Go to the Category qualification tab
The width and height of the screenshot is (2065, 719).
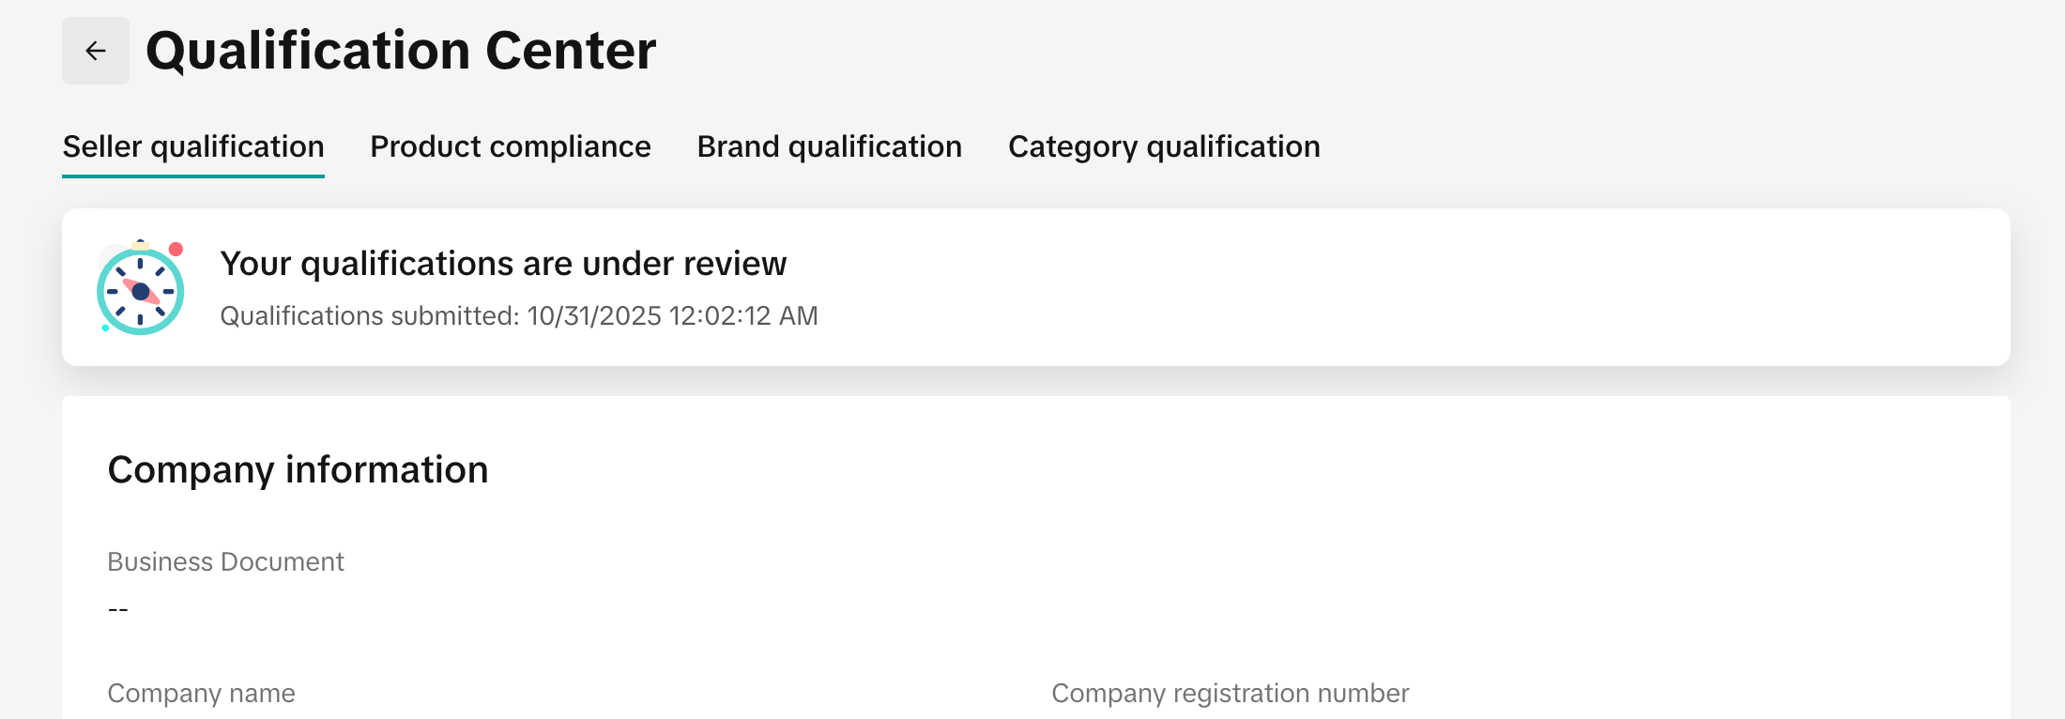click(1164, 146)
